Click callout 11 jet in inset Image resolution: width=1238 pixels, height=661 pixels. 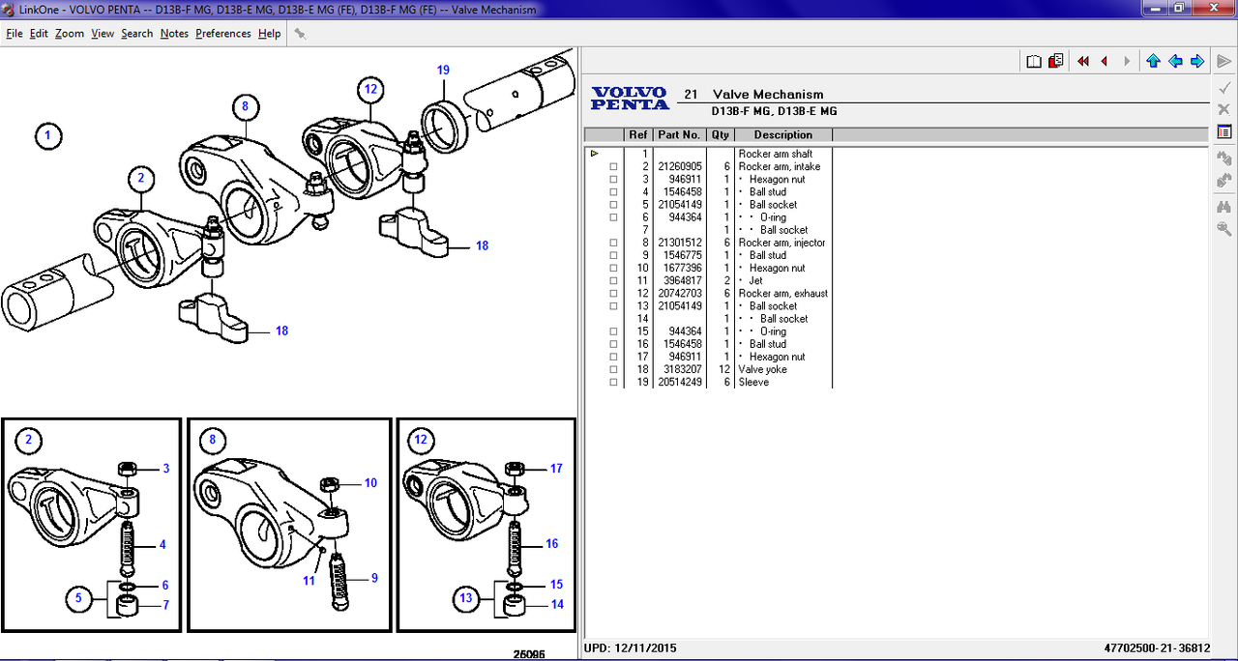pyautogui.click(x=309, y=581)
